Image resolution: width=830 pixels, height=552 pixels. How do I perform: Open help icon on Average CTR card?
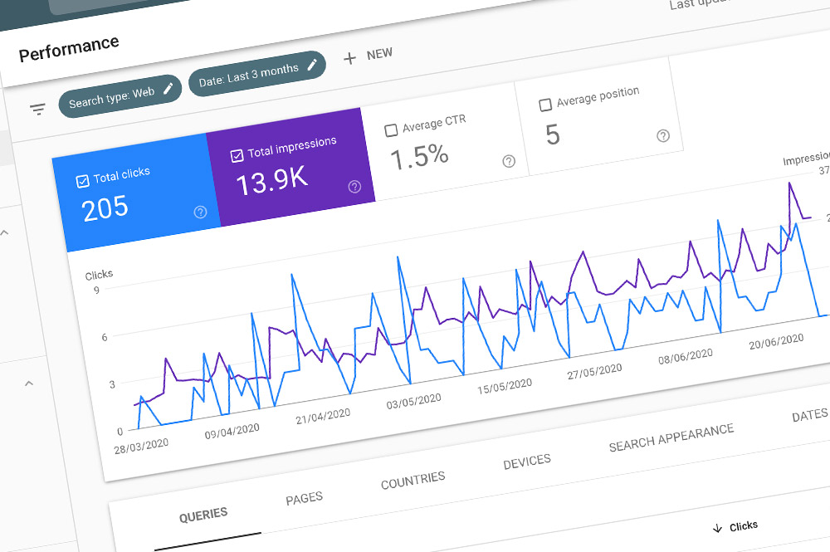tap(509, 161)
